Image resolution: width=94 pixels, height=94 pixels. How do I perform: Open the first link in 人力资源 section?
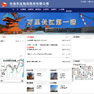(x=62, y=86)
